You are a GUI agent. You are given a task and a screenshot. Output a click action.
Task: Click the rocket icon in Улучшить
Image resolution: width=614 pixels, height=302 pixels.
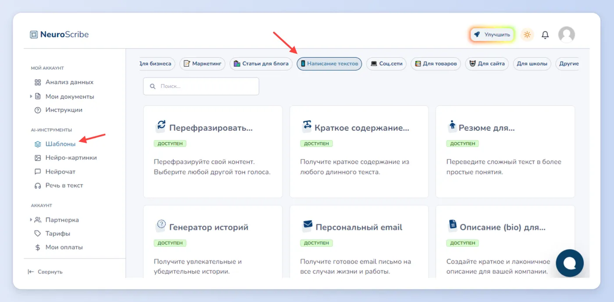[477, 34]
